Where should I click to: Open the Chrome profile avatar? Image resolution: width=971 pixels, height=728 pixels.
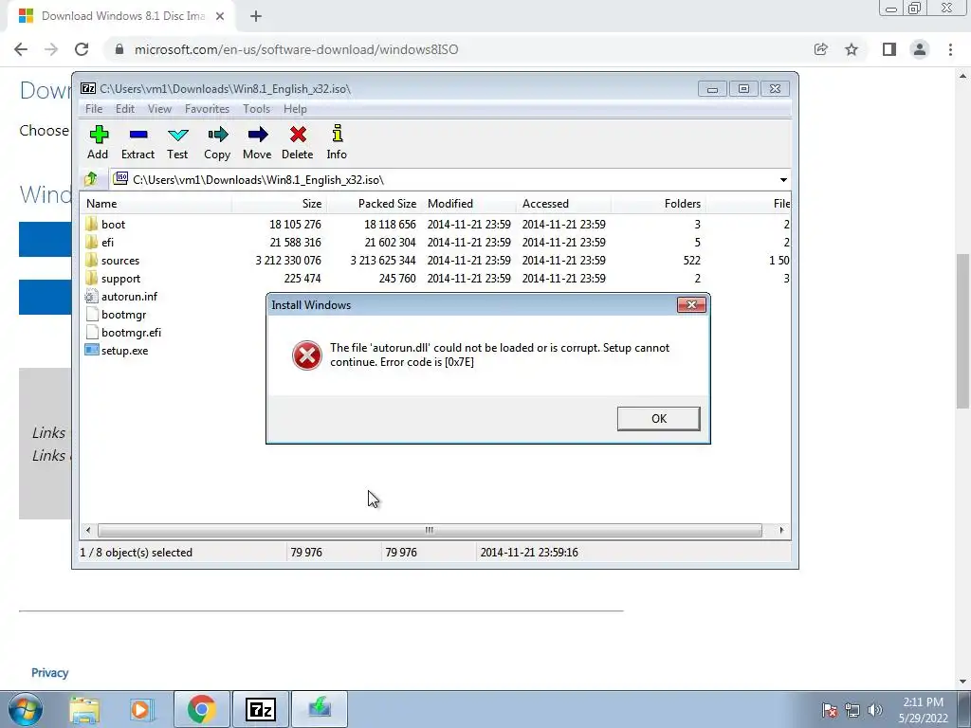click(x=920, y=49)
